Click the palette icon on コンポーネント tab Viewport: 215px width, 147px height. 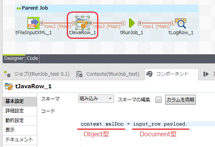click(149, 74)
